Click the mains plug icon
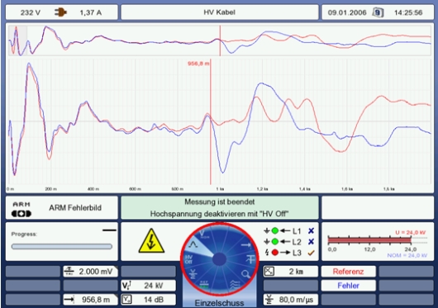The width and height of the screenshot is (438, 308). point(60,12)
